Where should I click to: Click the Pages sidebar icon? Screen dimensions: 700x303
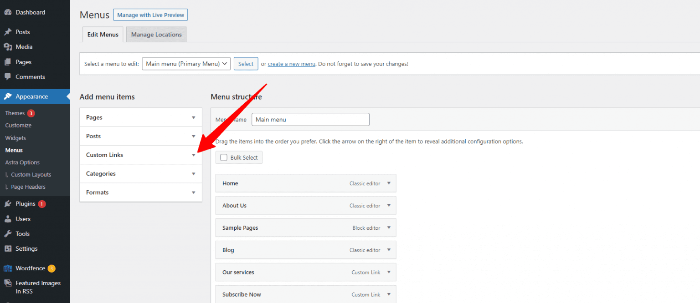[x=8, y=61]
